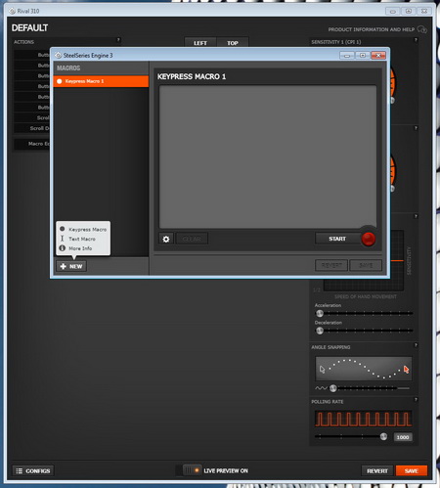The image size is (440, 488).
Task: Click Sensitivity panel help question mark
Action: [416, 40]
